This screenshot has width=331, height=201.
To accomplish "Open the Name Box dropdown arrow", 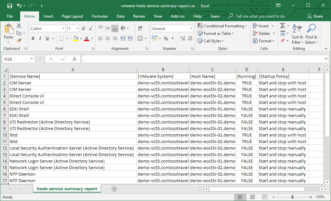I will point(32,59).
